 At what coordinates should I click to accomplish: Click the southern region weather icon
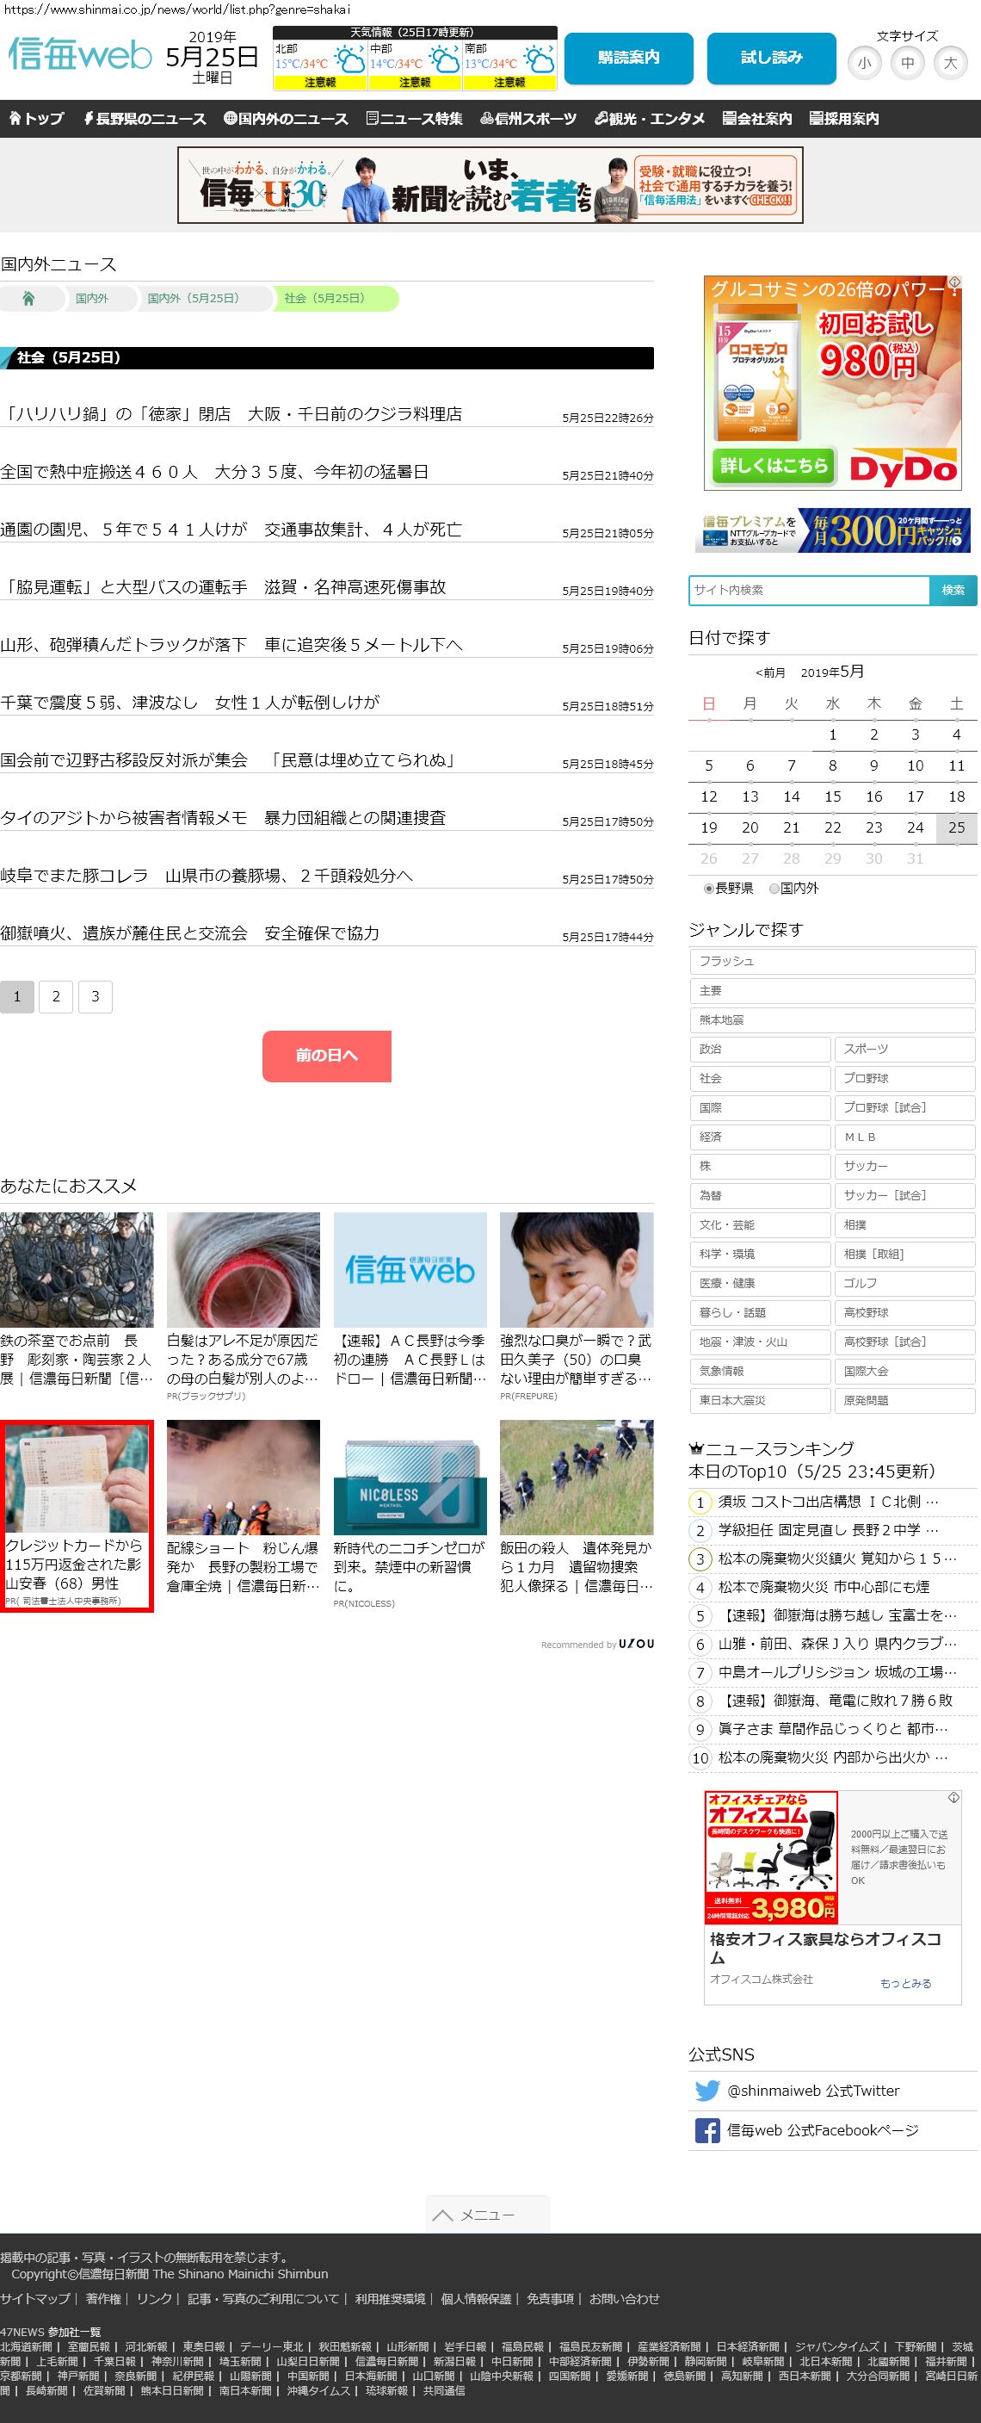pos(540,62)
